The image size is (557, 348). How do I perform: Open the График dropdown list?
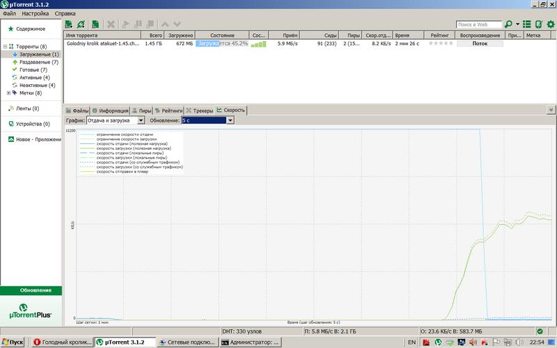tap(141, 120)
